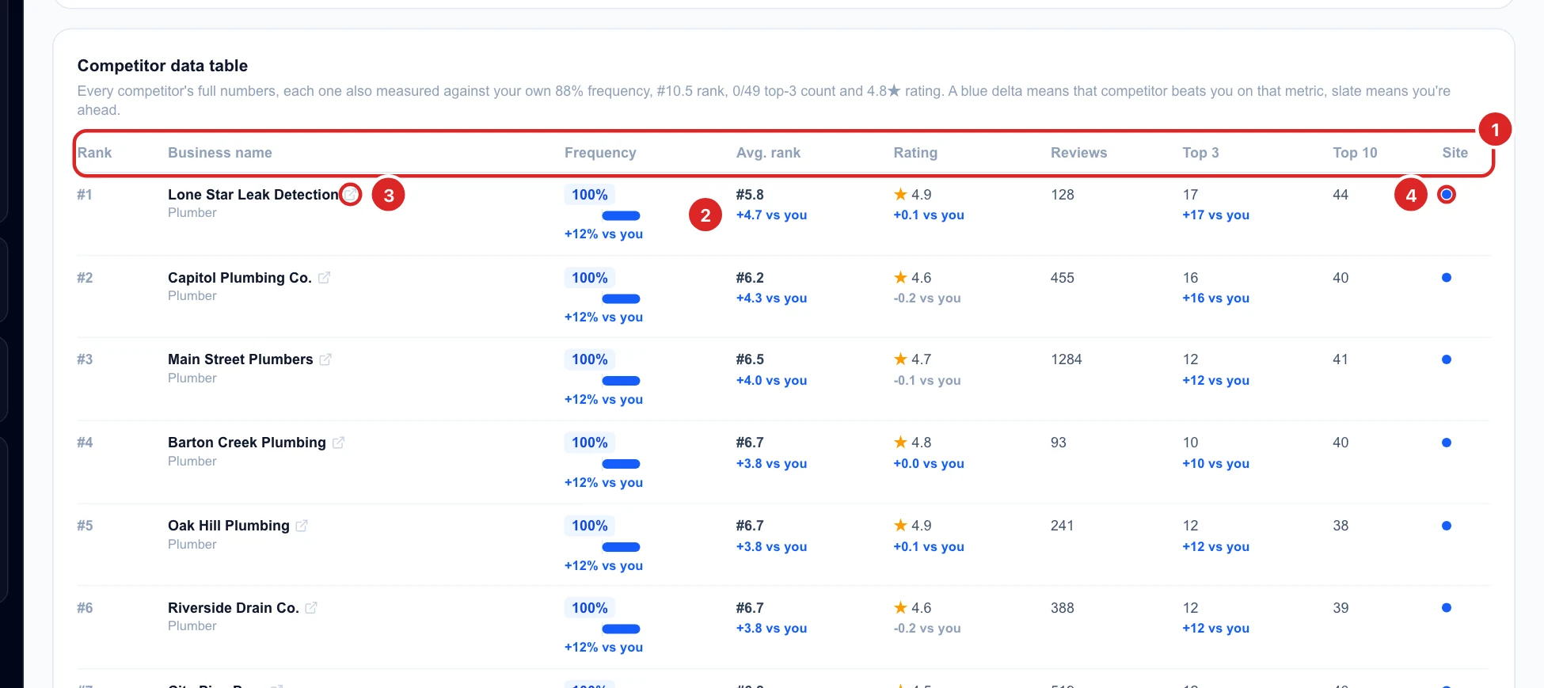
Task: Click the site dot in Riverside Drain Co. row
Action: pos(1447,607)
